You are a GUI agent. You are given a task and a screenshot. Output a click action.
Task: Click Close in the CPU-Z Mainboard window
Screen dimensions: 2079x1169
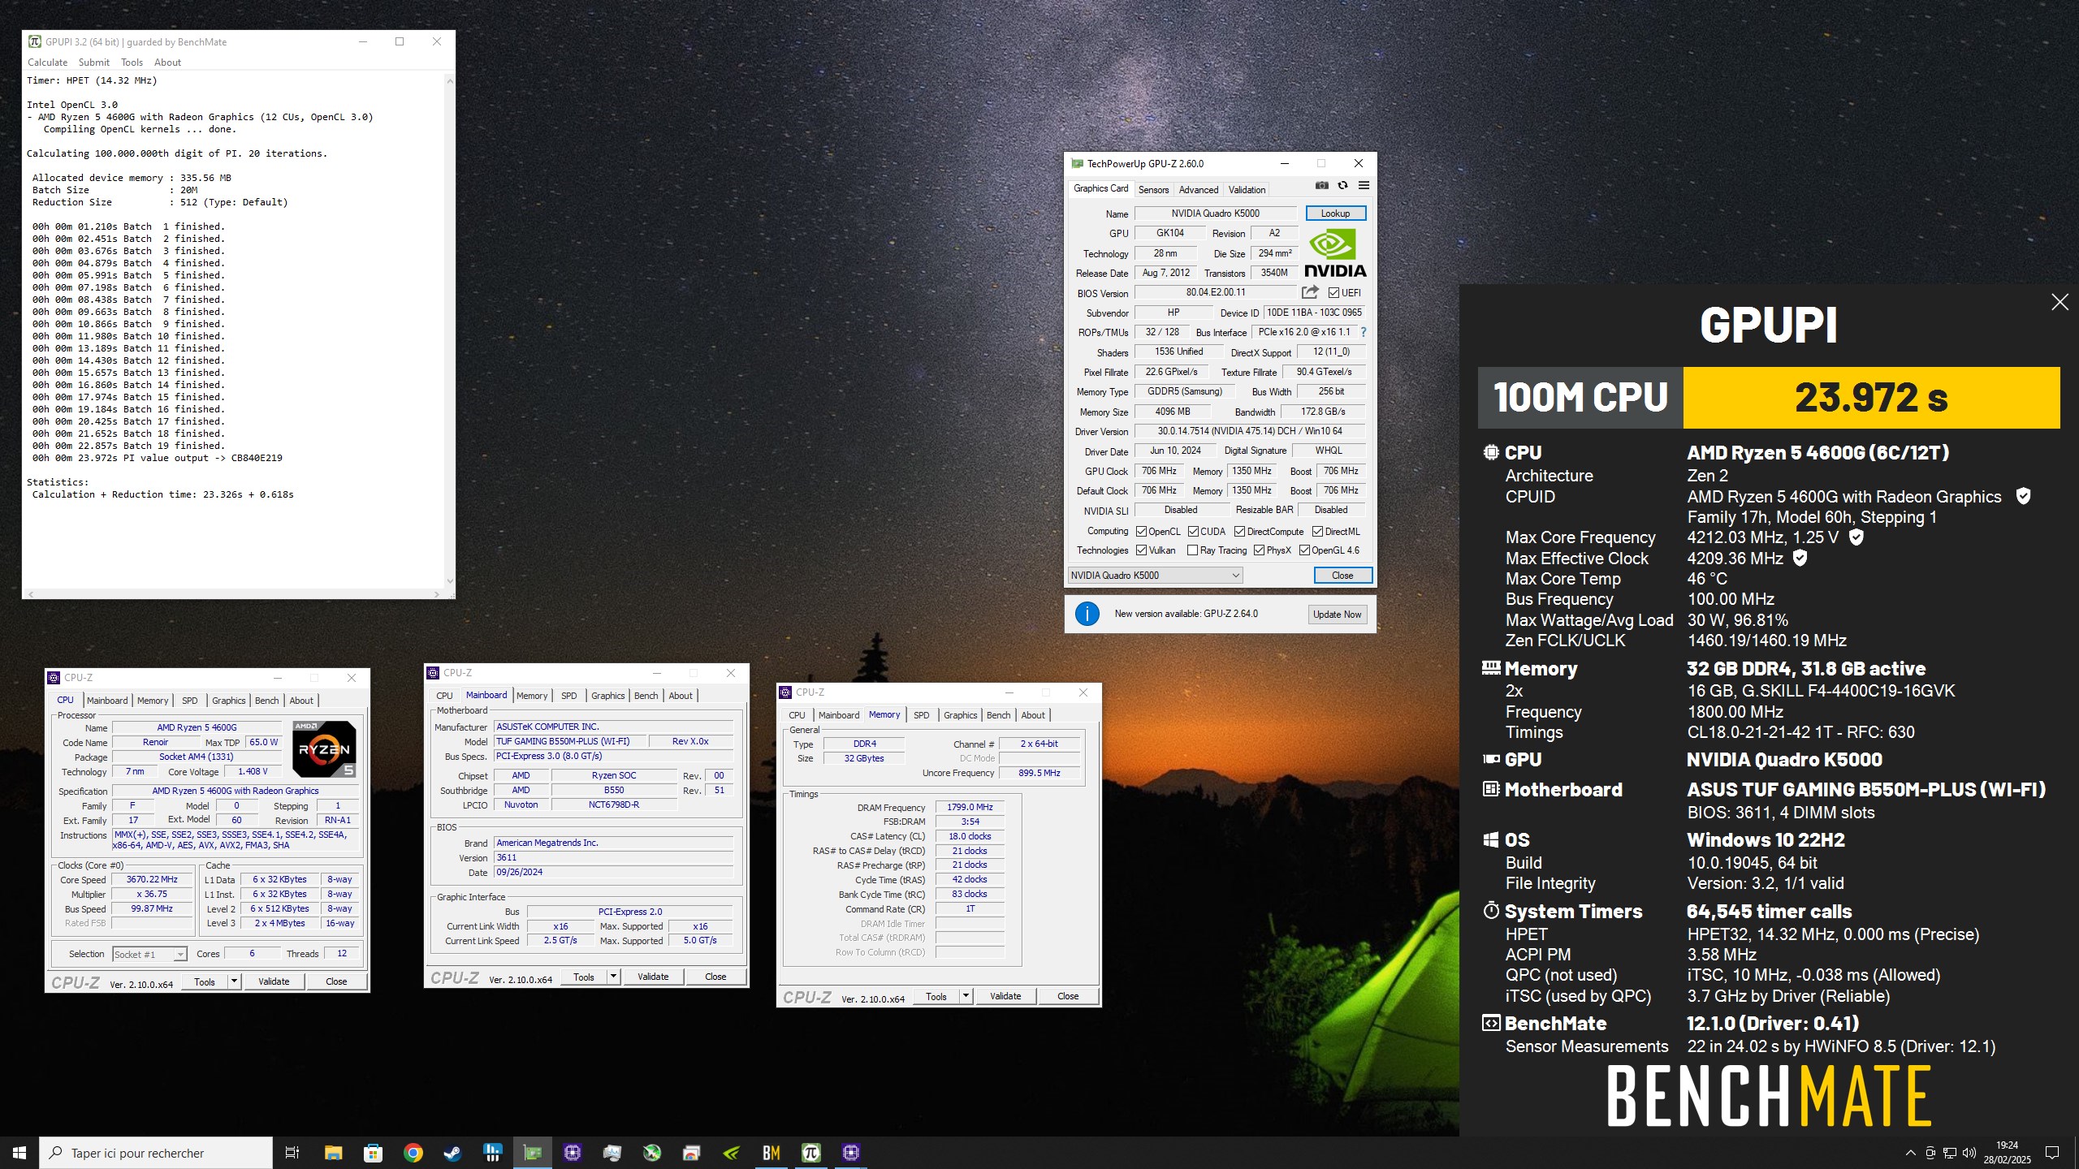pyautogui.click(x=715, y=977)
